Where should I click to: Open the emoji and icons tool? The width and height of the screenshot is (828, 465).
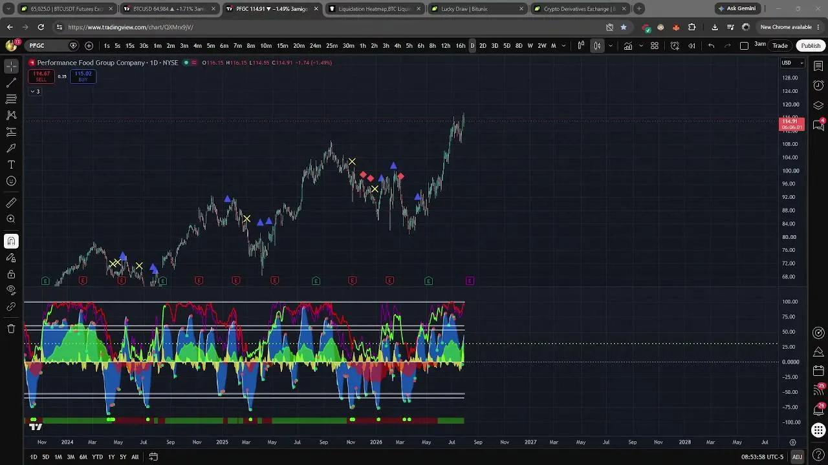[11, 181]
